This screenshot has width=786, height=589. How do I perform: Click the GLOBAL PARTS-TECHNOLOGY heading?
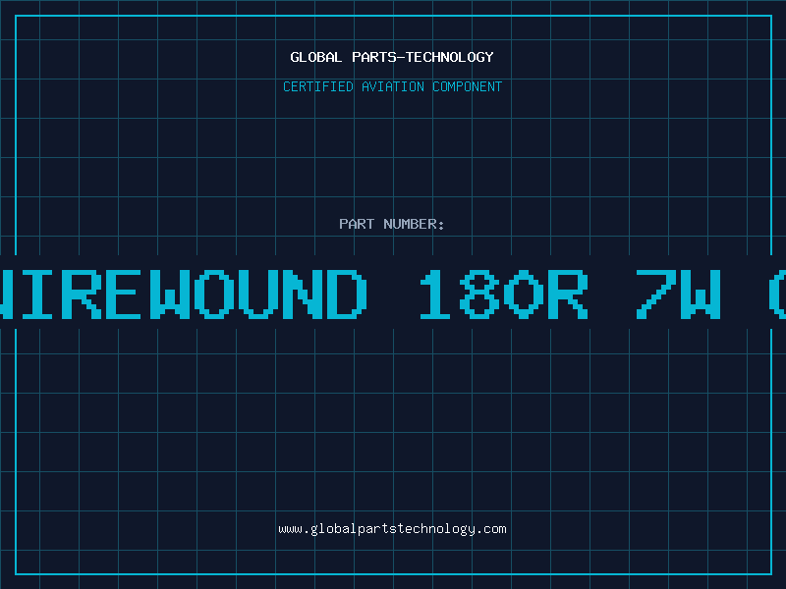tap(392, 57)
